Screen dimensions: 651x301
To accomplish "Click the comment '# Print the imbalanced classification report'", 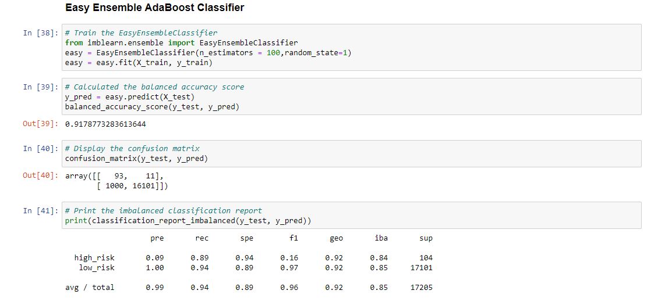I will (x=164, y=210).
